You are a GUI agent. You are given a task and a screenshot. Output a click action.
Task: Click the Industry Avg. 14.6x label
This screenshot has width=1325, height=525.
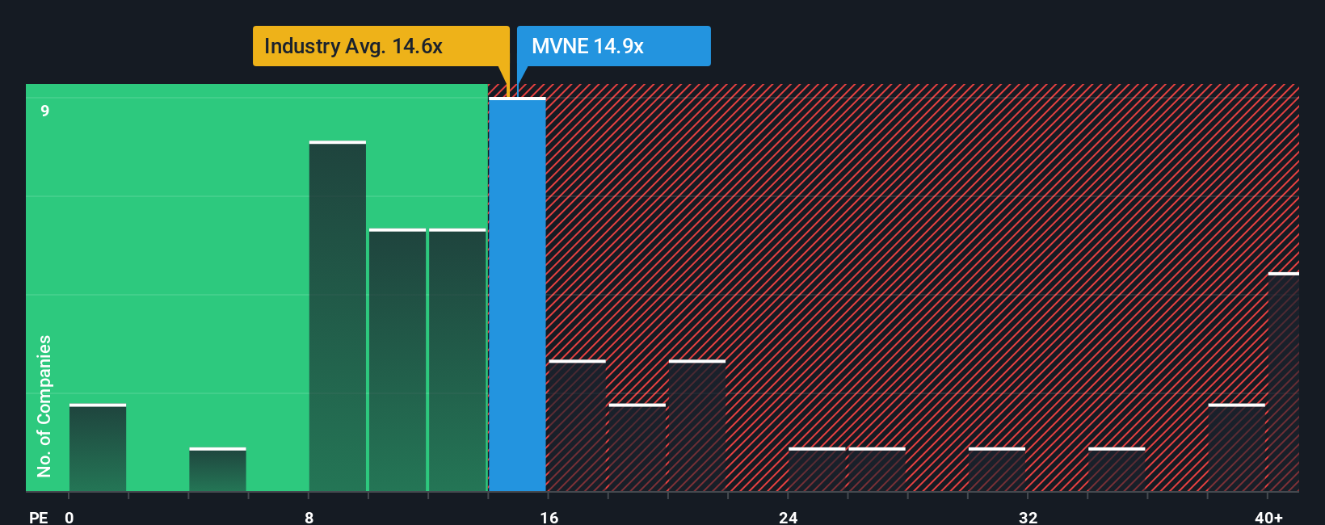click(x=381, y=46)
